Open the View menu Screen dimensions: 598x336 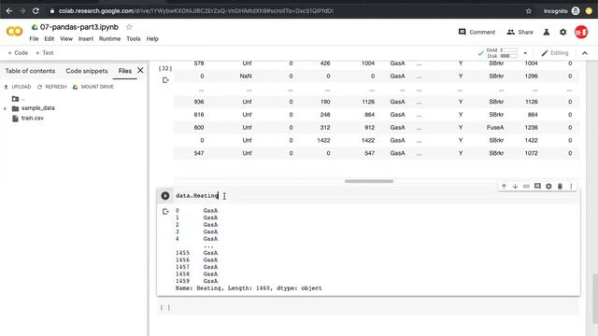point(66,39)
